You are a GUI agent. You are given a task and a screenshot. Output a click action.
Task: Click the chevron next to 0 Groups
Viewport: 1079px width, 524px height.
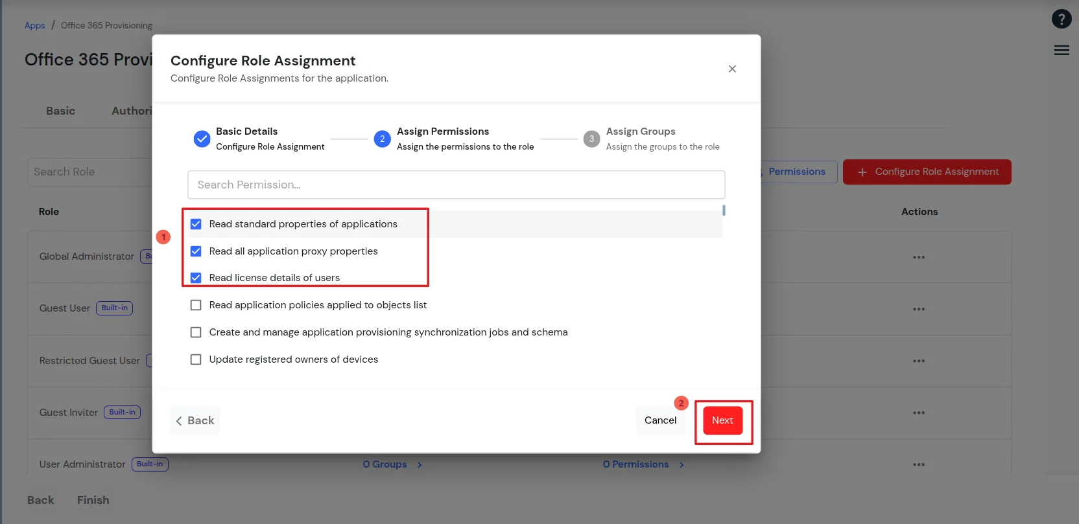point(420,465)
